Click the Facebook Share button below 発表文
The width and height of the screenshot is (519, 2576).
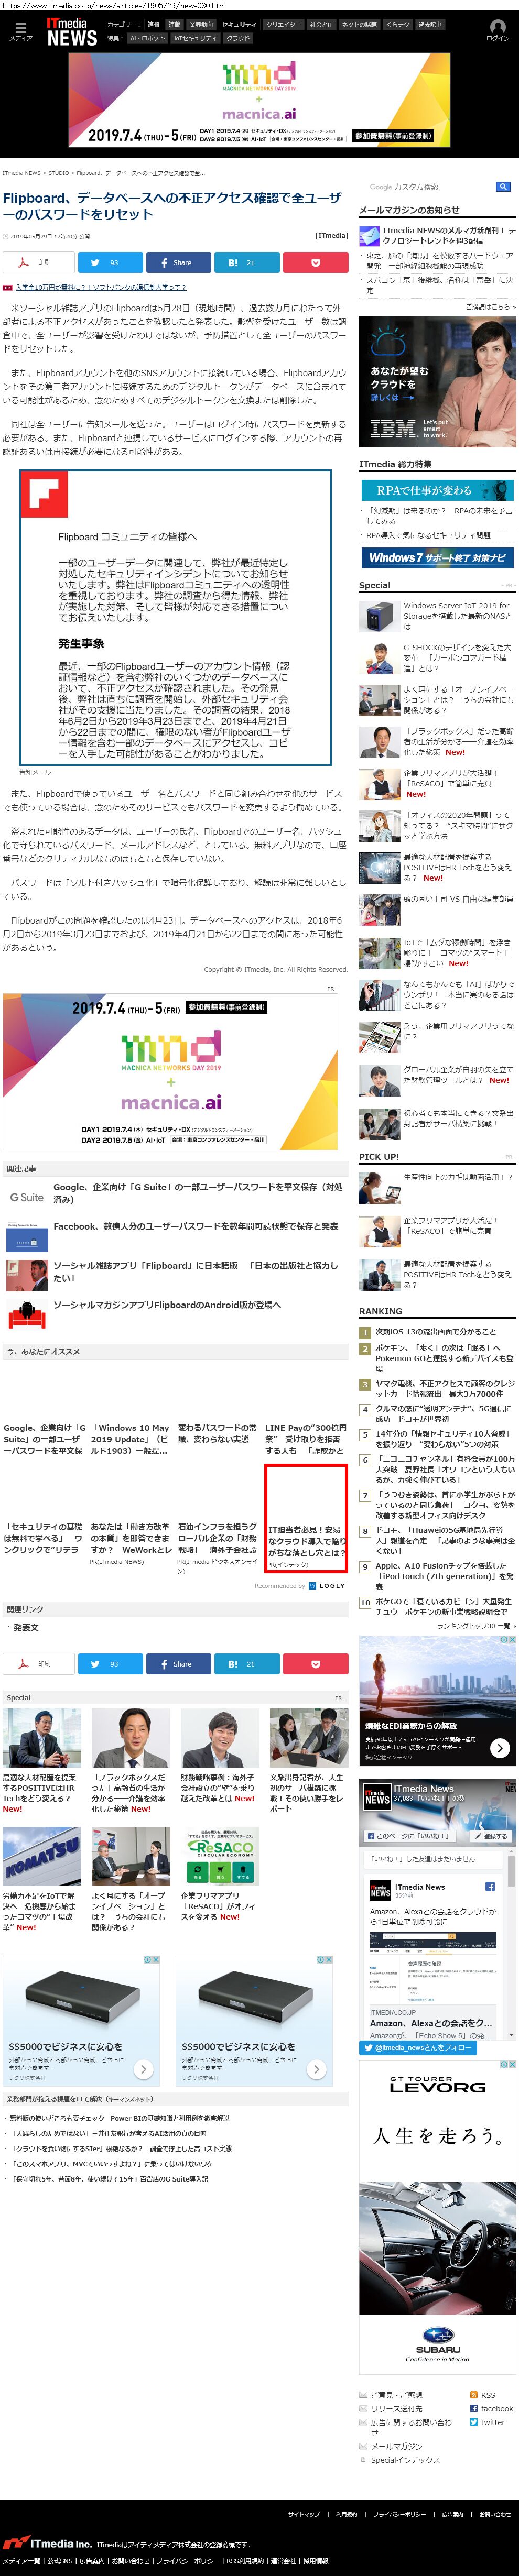pyautogui.click(x=178, y=1663)
